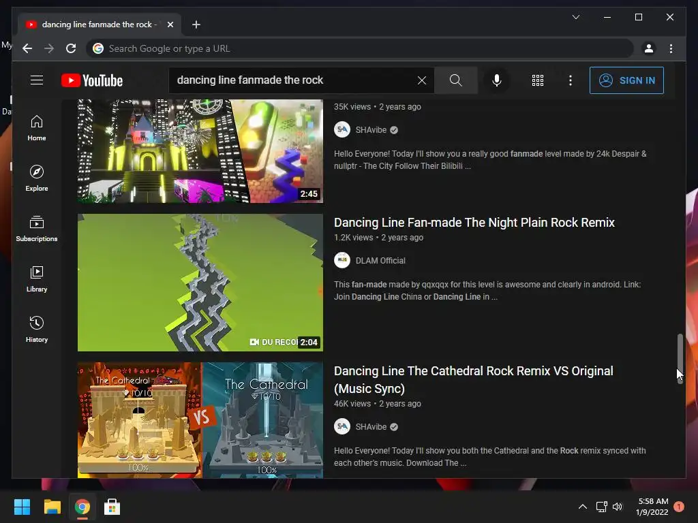
Task: Click SHAvibe avatar above the 24k Despair description
Action: pyautogui.click(x=342, y=130)
